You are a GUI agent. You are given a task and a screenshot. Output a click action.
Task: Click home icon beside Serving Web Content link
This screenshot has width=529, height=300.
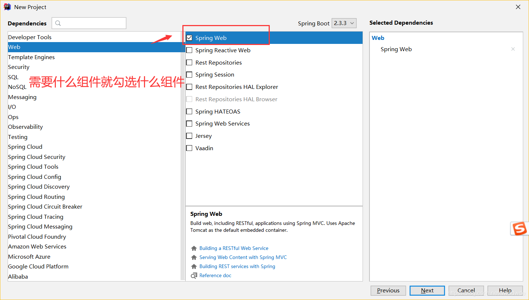(x=194, y=258)
